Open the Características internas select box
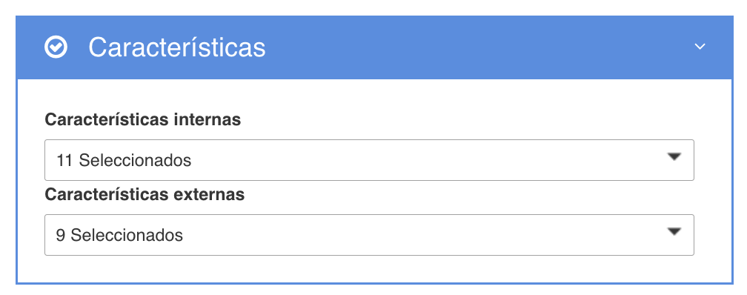747x295 pixels. coord(369,160)
